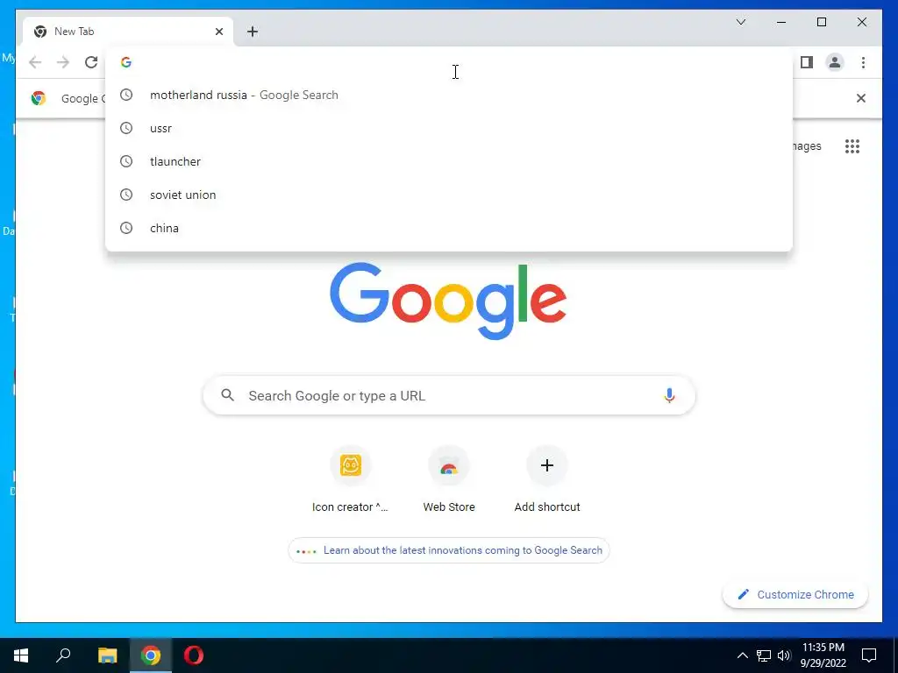Click the Search Google or type a URL box
Screen dimensions: 898x673
[449, 395]
